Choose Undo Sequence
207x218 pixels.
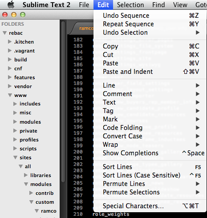coord(150,16)
